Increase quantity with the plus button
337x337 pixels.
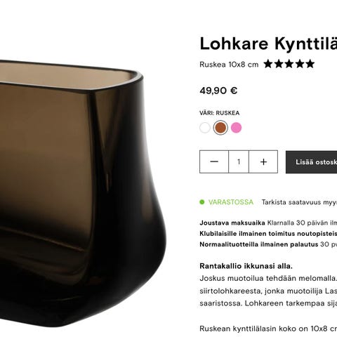coord(263,161)
